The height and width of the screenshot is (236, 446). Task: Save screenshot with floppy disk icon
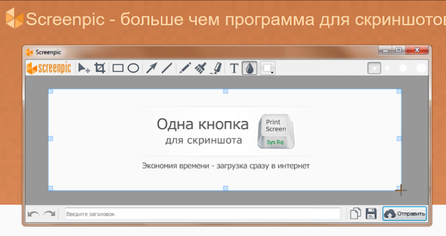tap(371, 214)
